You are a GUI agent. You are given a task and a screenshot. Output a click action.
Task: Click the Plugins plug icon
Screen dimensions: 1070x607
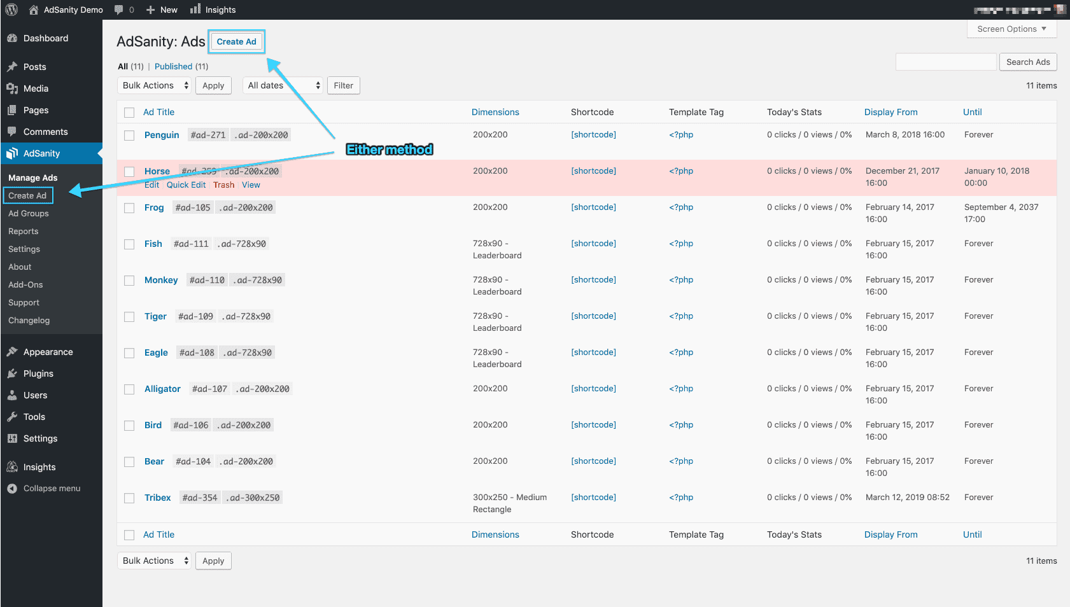(x=12, y=373)
